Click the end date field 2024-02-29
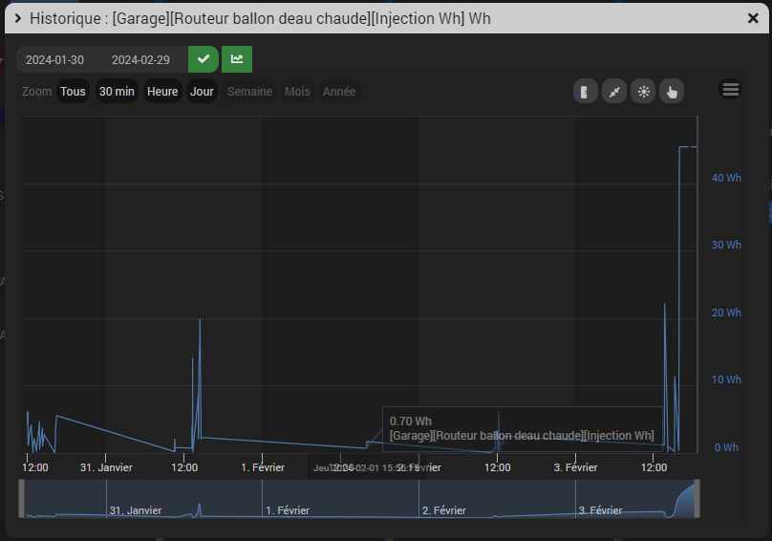This screenshot has width=772, height=541. [x=140, y=60]
